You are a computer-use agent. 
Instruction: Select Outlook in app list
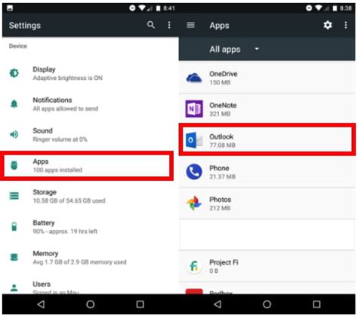click(267, 139)
